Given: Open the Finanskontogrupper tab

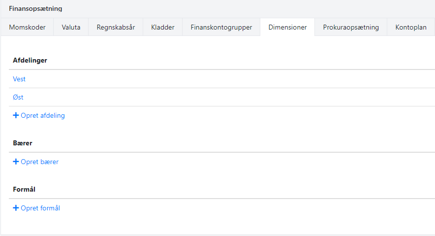Looking at the screenshot, I should pos(221,27).
